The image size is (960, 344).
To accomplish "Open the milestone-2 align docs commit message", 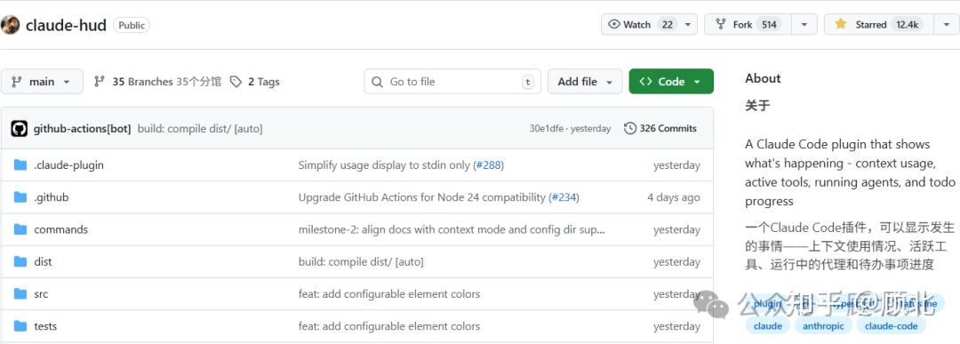I will click(452, 229).
